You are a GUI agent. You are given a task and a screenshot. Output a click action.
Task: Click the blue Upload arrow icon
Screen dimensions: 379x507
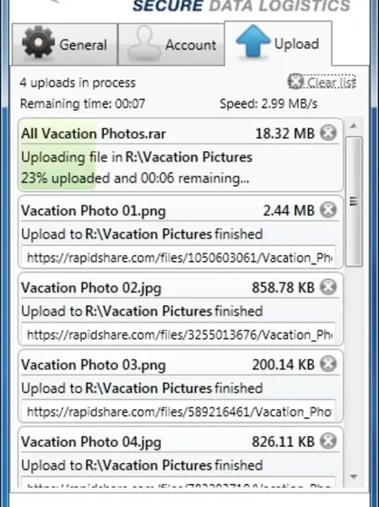point(253,41)
